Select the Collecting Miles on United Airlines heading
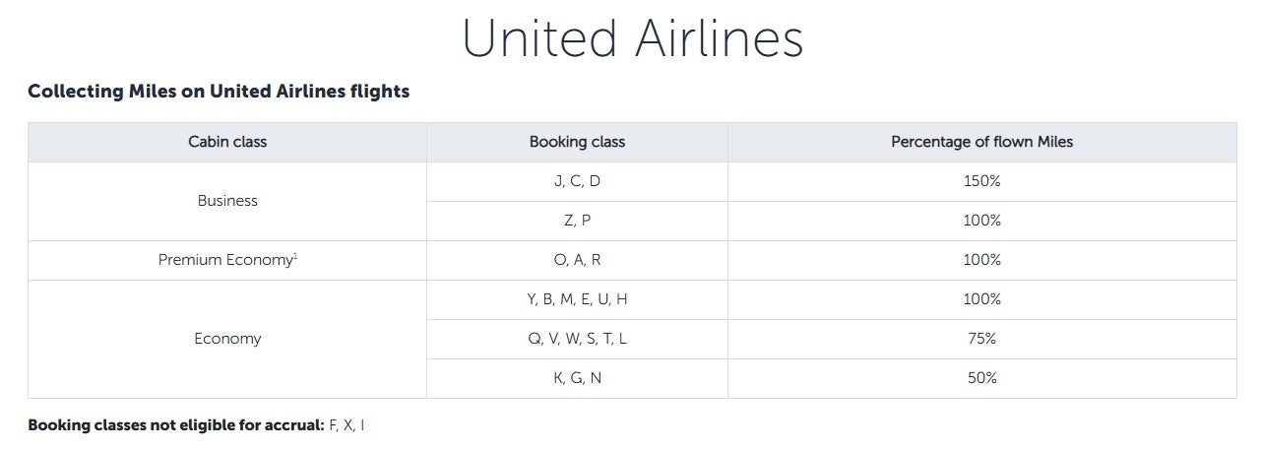 (219, 92)
